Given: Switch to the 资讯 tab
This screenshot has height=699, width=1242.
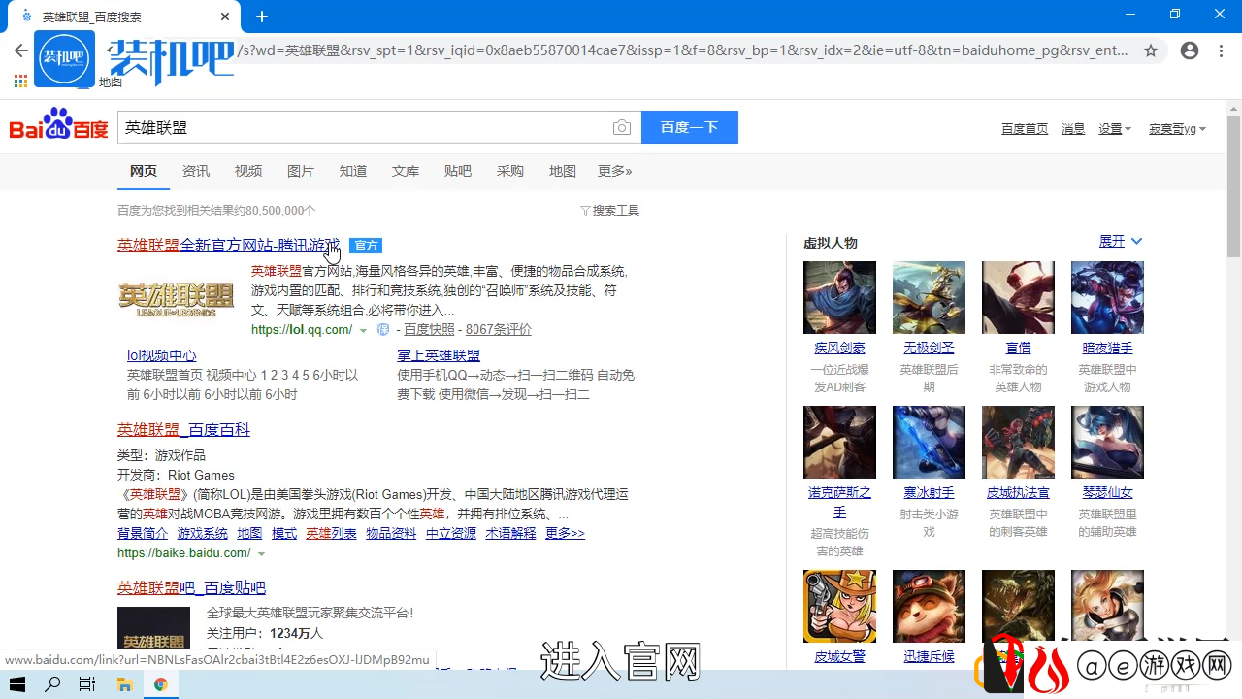Looking at the screenshot, I should coord(196,171).
